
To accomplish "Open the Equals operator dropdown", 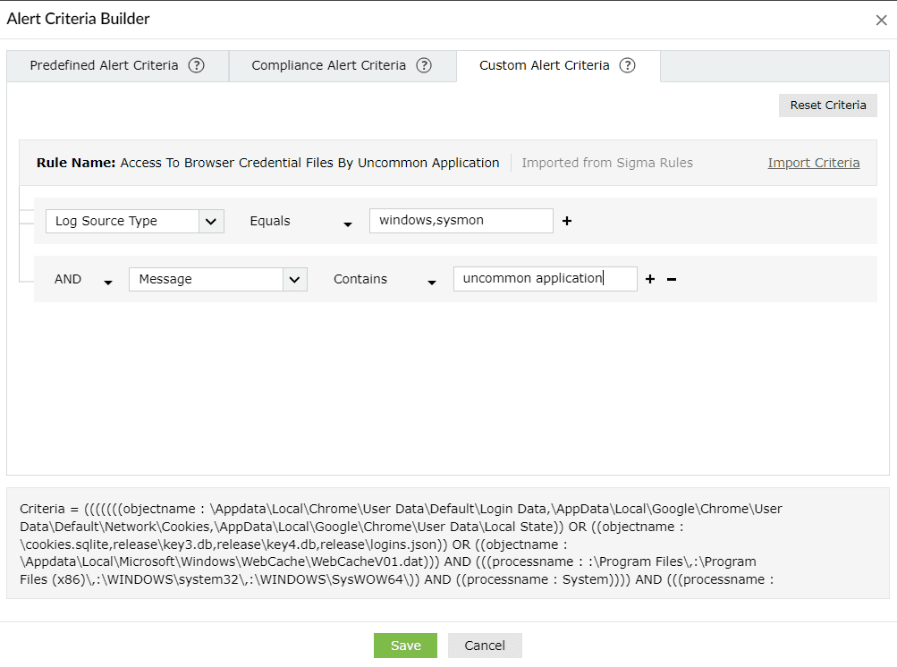I will tap(301, 224).
